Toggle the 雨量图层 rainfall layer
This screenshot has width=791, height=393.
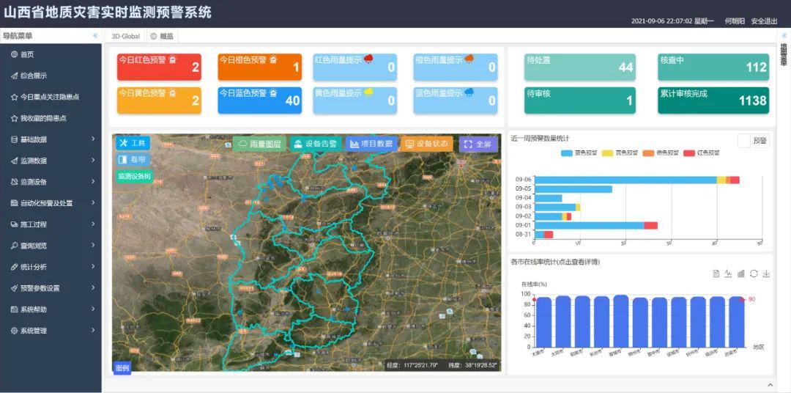point(259,144)
